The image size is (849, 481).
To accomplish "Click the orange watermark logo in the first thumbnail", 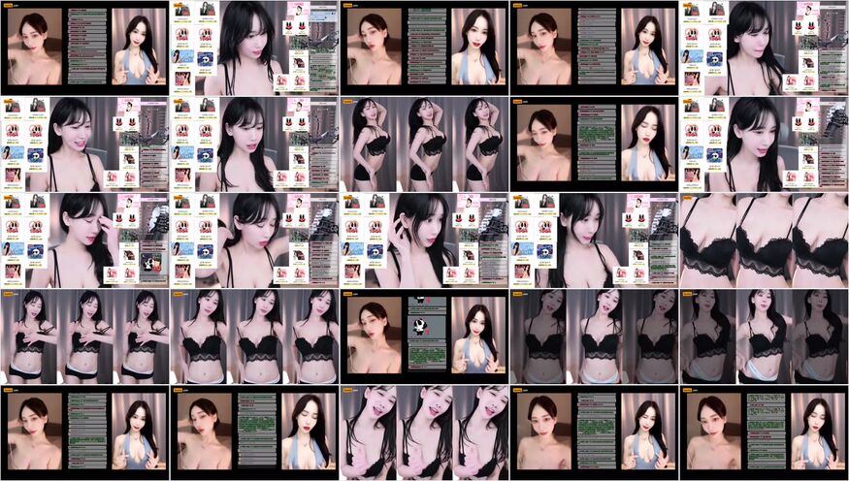I will pos(9,5).
